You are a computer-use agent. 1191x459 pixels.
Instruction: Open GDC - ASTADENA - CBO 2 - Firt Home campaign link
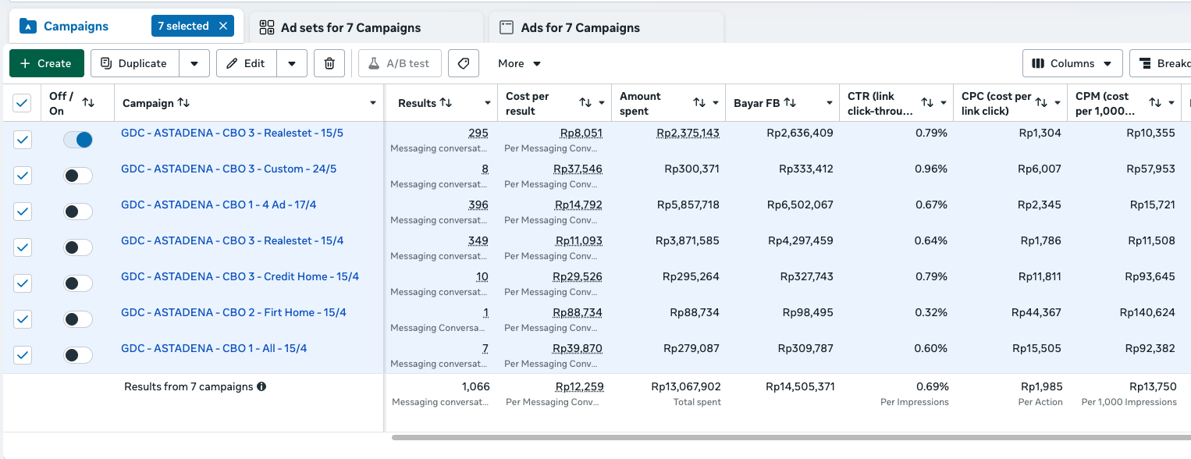coord(233,312)
